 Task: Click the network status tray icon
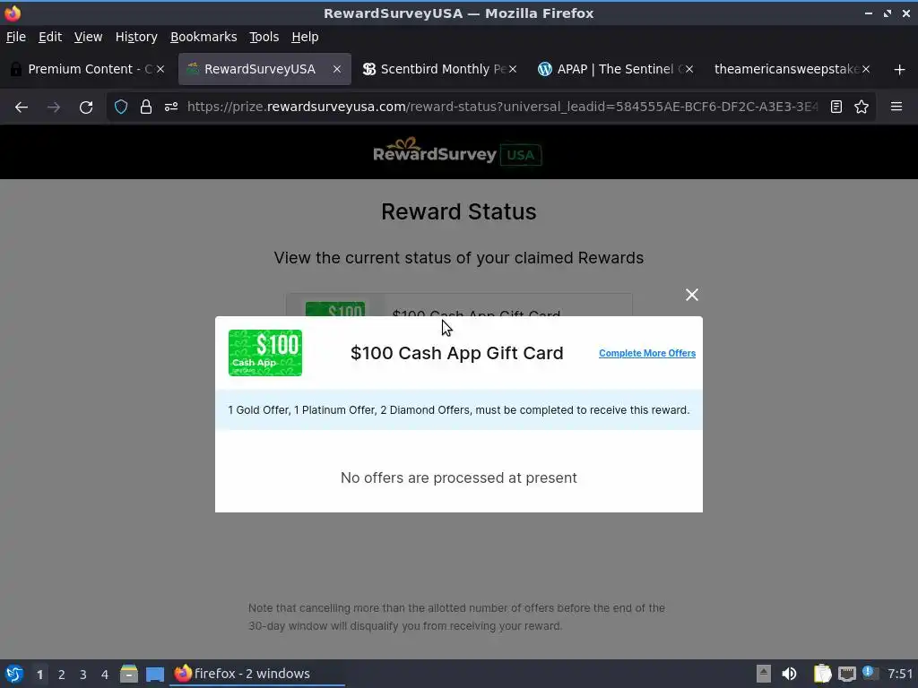(846, 674)
